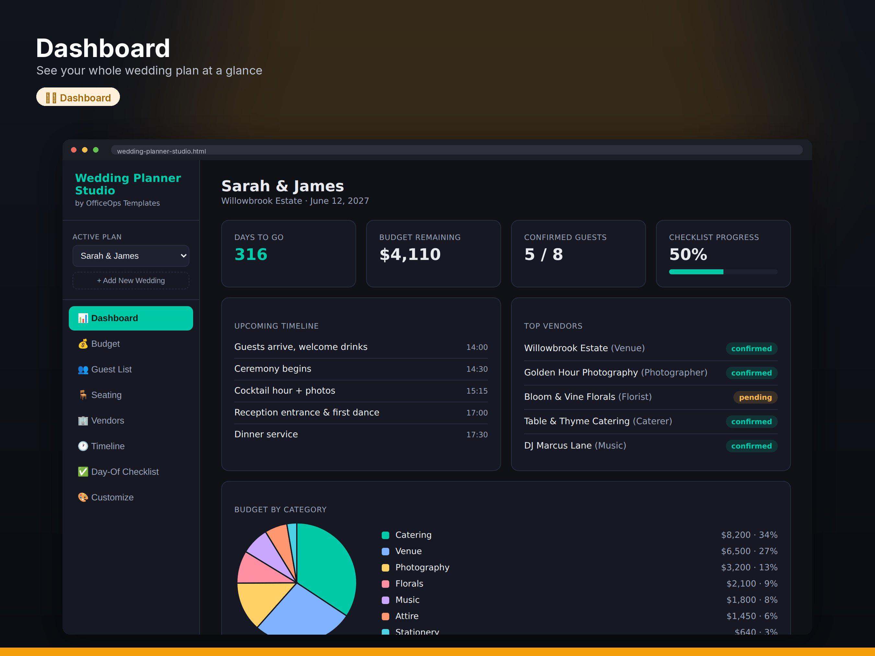Click the + Add New Wedding button
Image resolution: width=875 pixels, height=656 pixels.
point(131,280)
